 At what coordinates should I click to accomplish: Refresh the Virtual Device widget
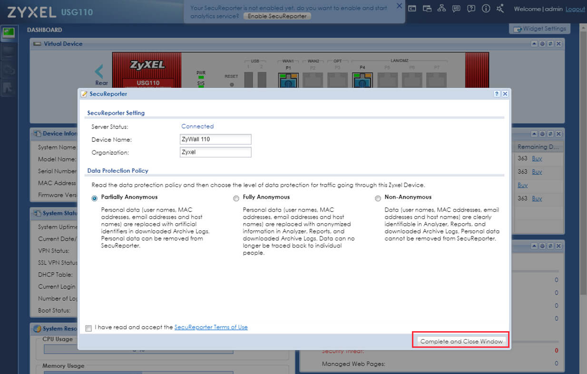pyautogui.click(x=550, y=44)
